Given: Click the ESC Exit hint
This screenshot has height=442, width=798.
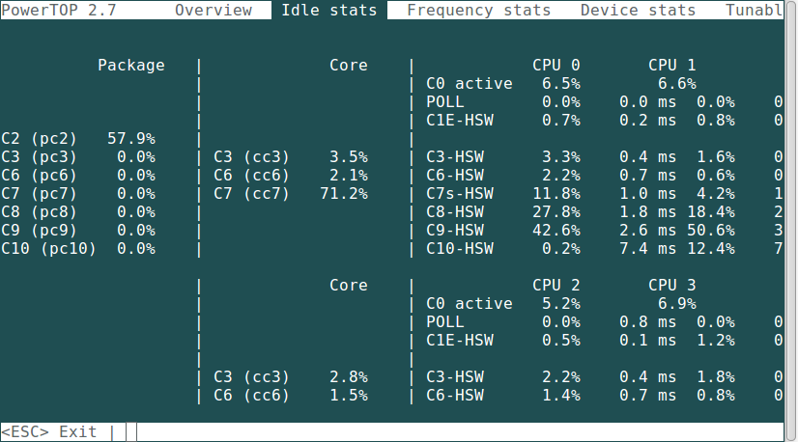Looking at the screenshot, I should tap(49, 431).
